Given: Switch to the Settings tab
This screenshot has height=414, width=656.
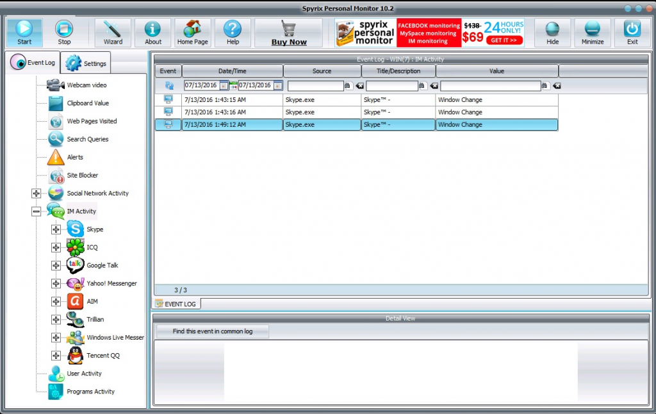Looking at the screenshot, I should pos(88,63).
